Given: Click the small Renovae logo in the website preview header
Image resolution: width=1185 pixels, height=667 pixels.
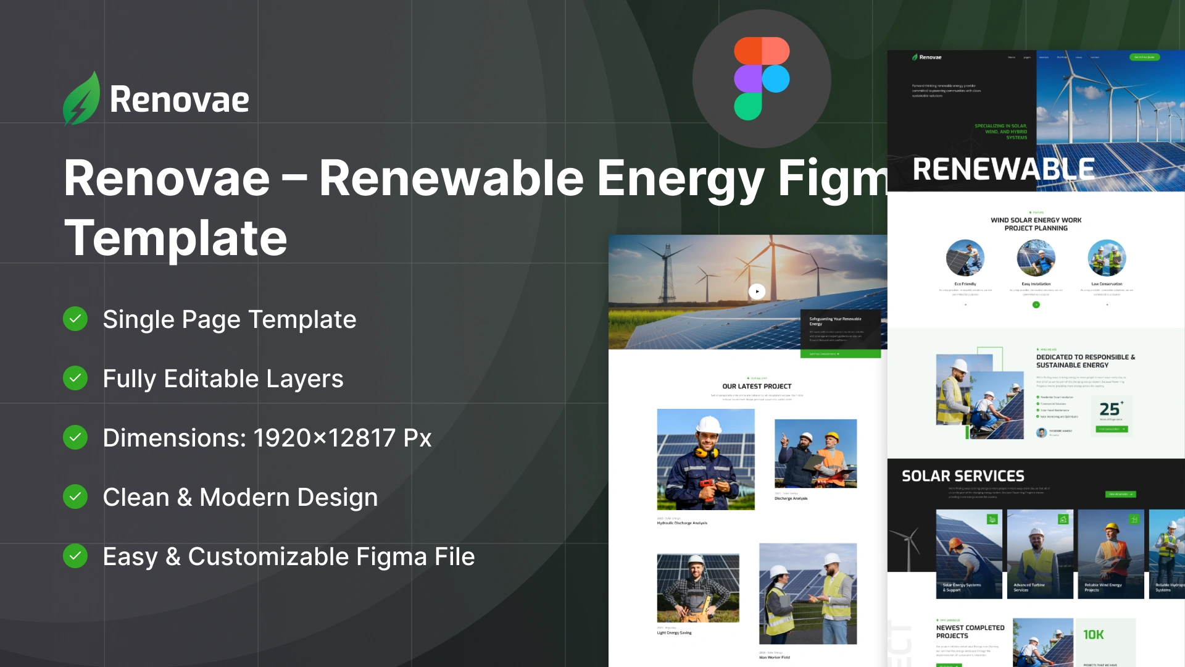Looking at the screenshot, I should pyautogui.click(x=927, y=57).
